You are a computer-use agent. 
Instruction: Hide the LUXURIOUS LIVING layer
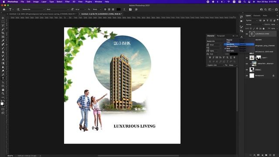[247, 34]
